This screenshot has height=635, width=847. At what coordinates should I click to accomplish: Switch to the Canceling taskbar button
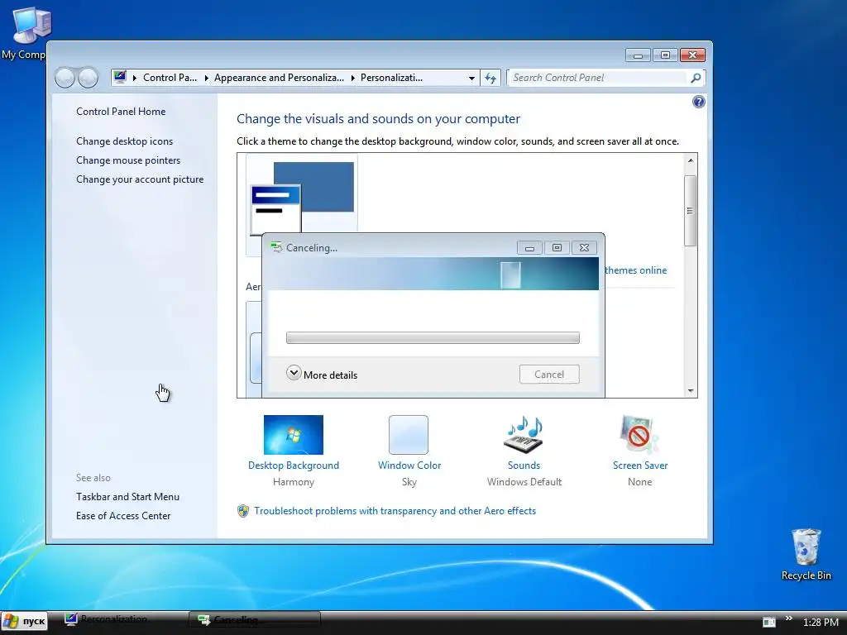pyautogui.click(x=255, y=619)
